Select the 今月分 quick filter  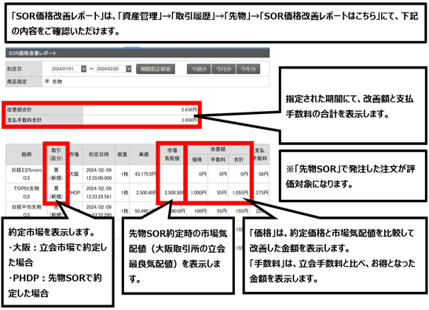(x=223, y=69)
